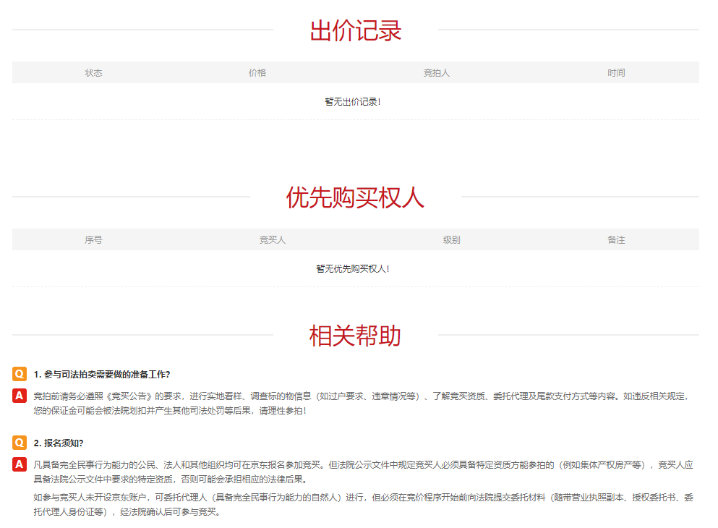Viewport: 718px width, 528px height.
Task: Click the A icon under question 1
Action: (x=20, y=396)
